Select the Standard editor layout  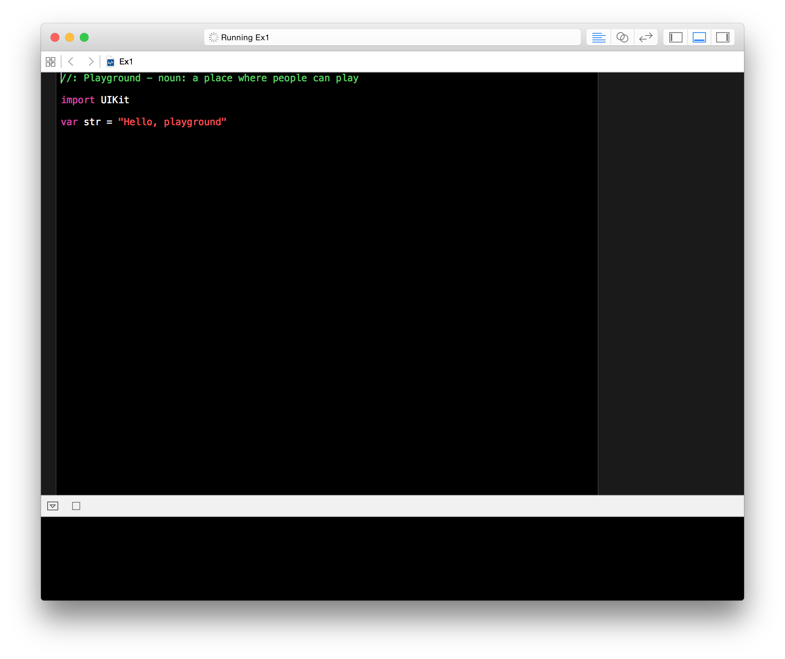(x=599, y=37)
